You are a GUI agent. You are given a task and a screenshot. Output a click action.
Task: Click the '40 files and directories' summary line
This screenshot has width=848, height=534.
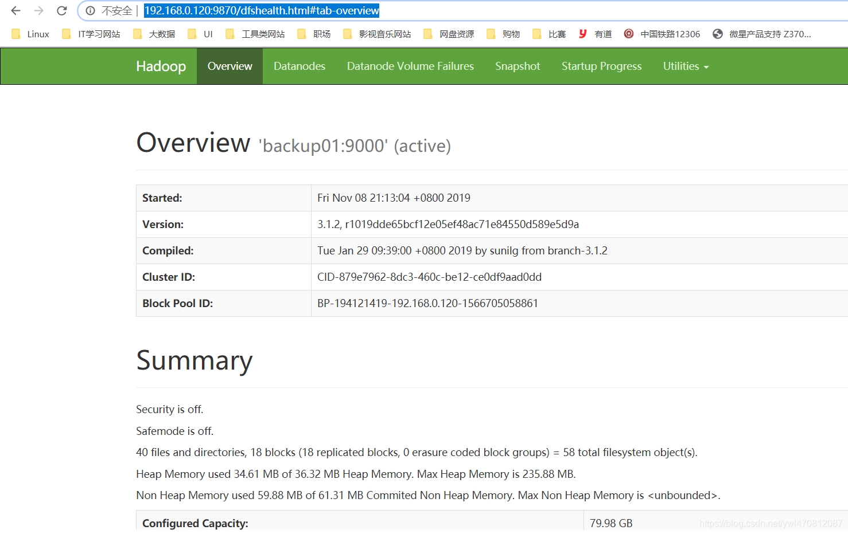[x=417, y=452]
